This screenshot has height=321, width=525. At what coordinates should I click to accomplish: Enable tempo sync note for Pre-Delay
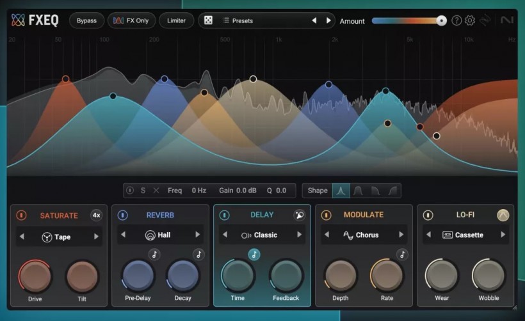154,254
